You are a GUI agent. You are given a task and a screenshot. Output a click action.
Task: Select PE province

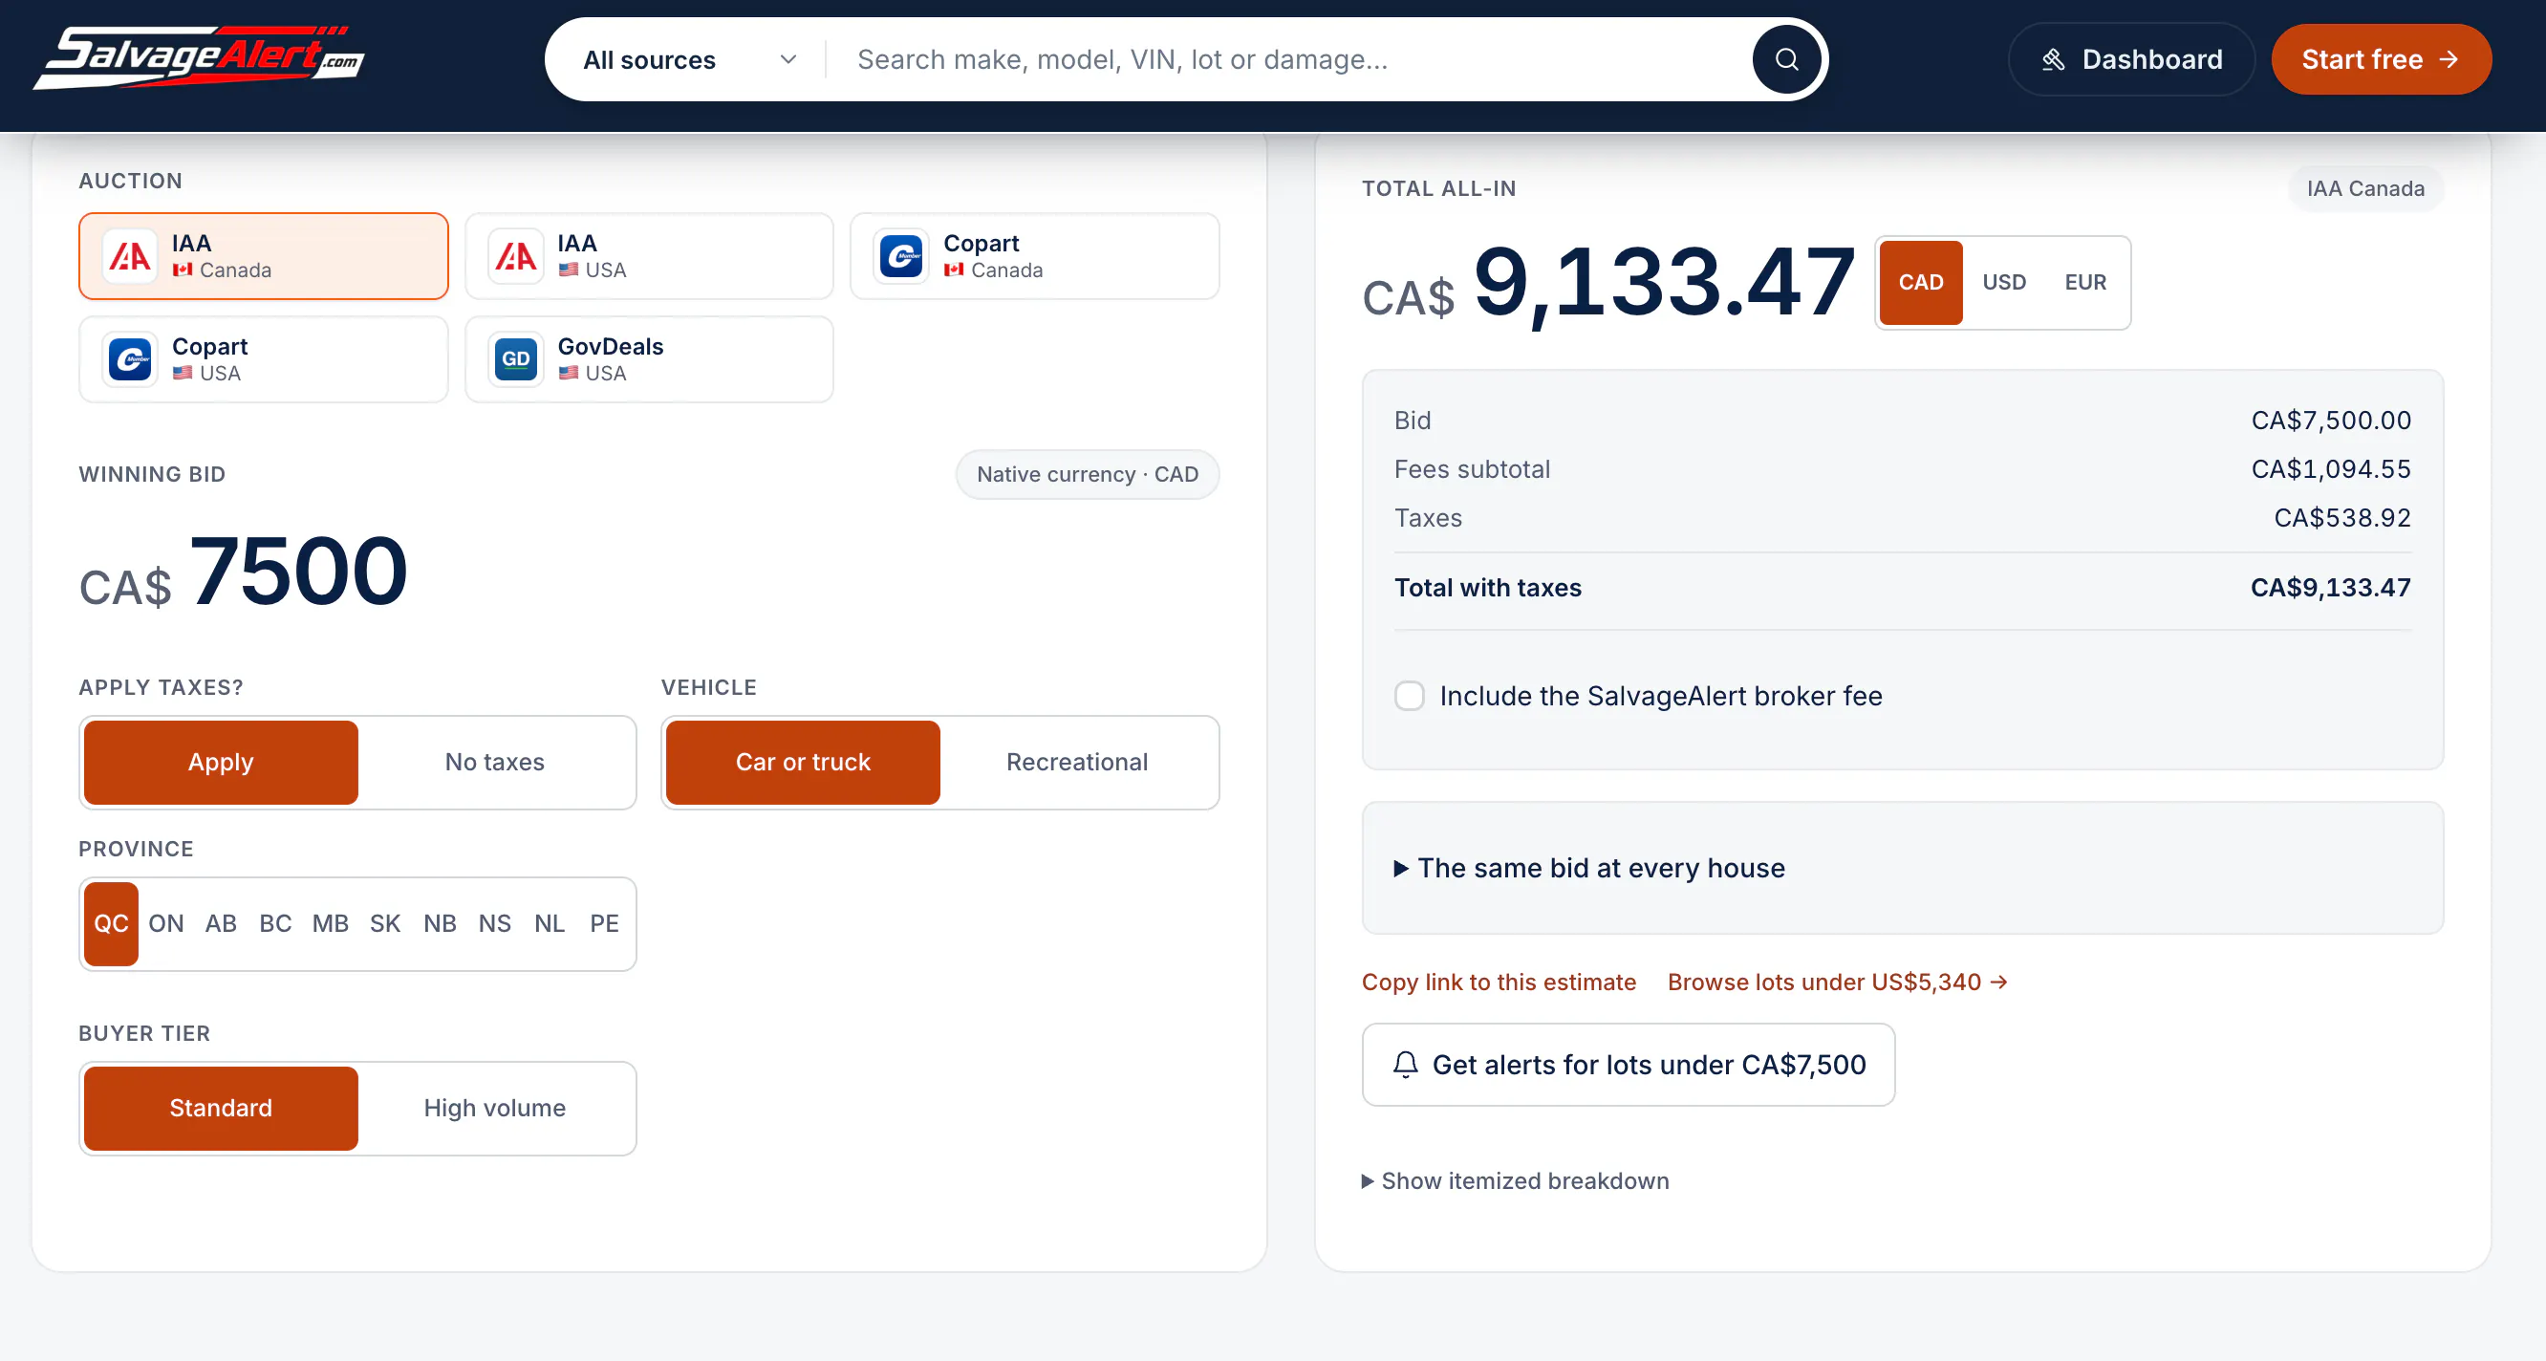[x=604, y=923]
